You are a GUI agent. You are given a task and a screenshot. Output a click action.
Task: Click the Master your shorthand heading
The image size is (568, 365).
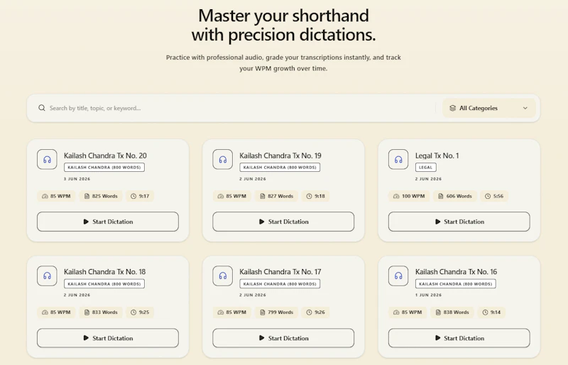click(283, 26)
